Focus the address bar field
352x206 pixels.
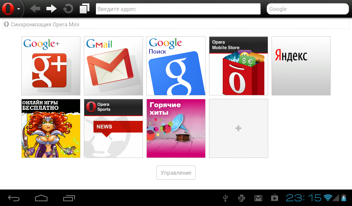tap(178, 9)
